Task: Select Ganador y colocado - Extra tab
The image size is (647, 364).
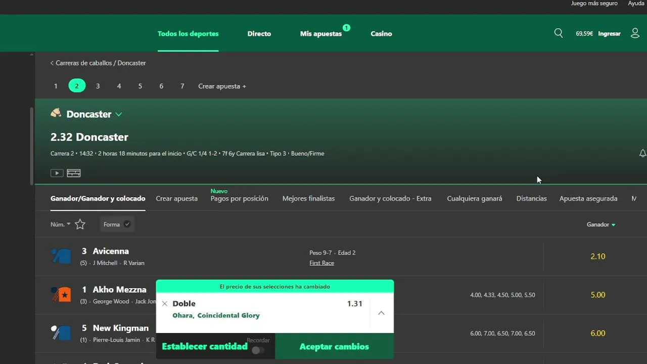Action: (390, 199)
